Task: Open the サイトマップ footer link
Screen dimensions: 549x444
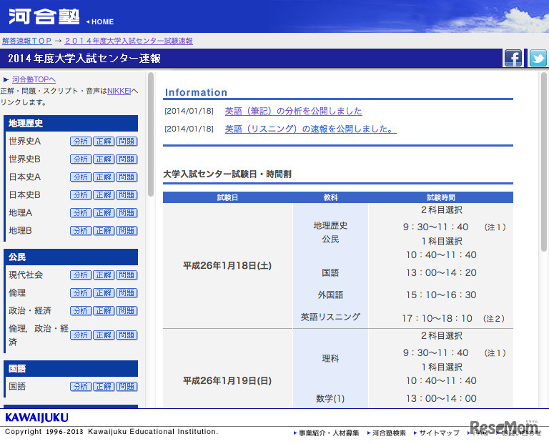Action: (x=437, y=433)
